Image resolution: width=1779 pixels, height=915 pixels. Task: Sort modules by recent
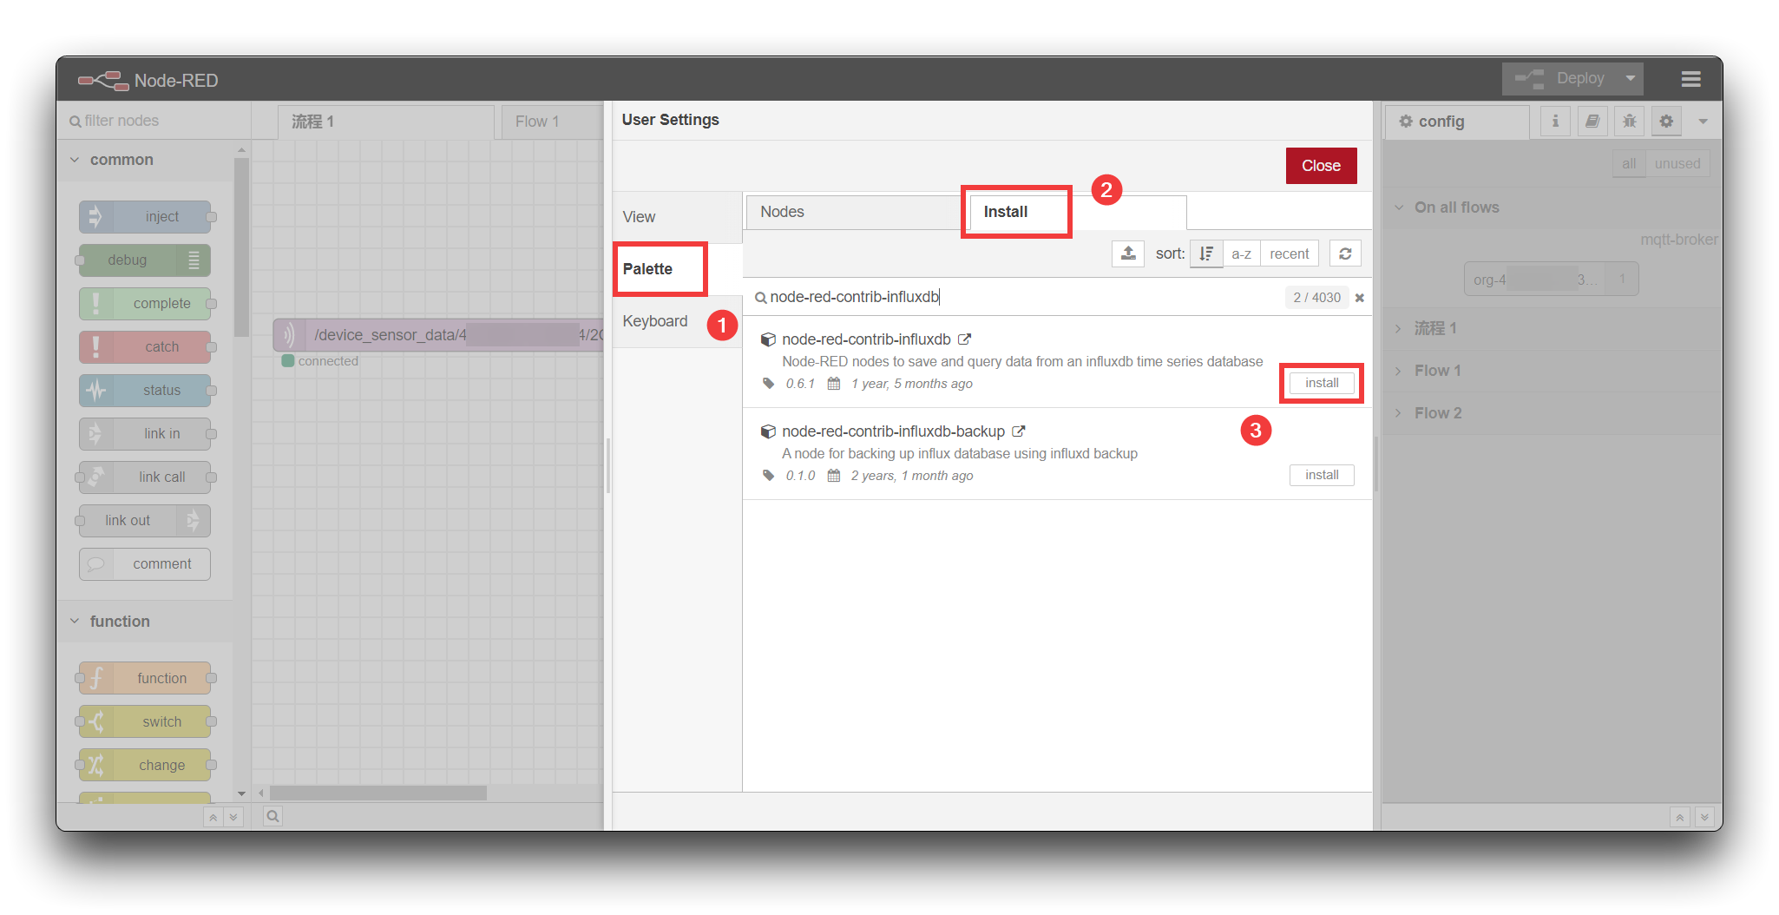[1289, 253]
